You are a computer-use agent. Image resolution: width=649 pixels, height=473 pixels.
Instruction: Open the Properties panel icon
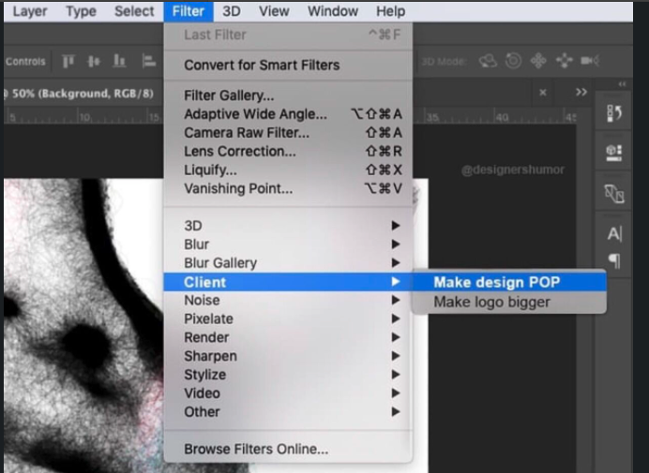(613, 153)
